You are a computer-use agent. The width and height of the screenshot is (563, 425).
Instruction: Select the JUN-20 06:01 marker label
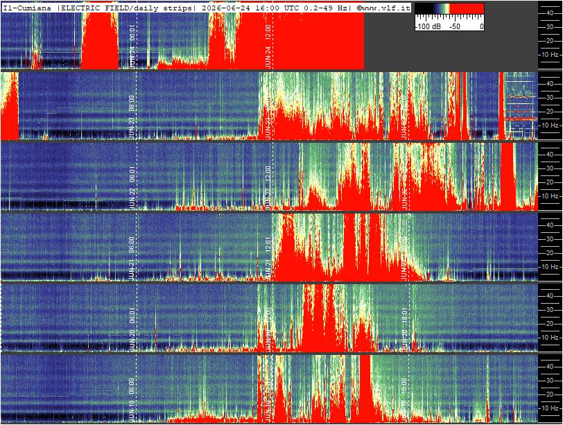tap(132, 329)
